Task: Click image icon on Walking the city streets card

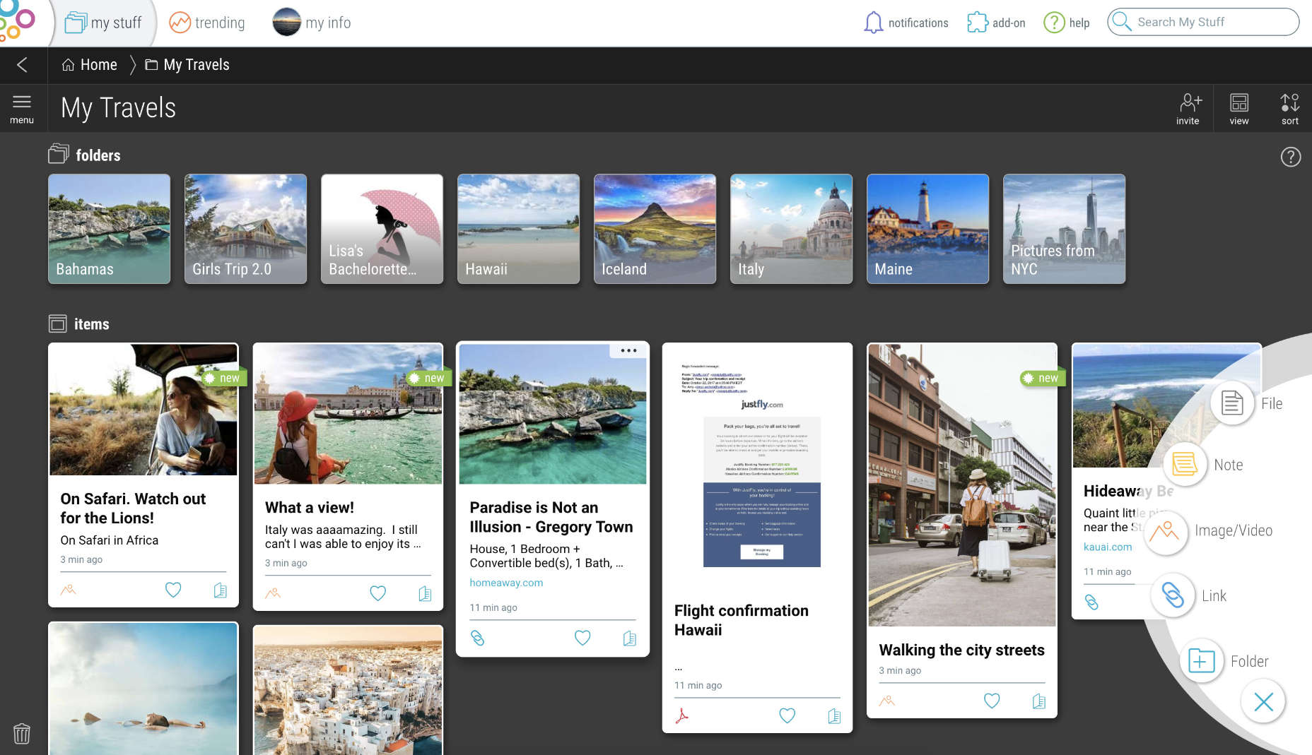Action: click(x=887, y=701)
